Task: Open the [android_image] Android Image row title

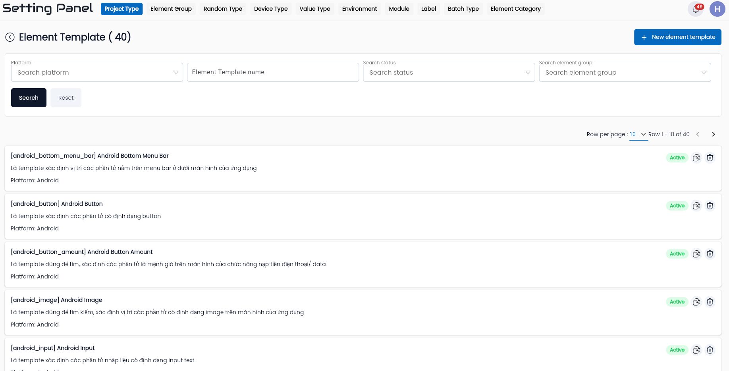Action: 56,300
